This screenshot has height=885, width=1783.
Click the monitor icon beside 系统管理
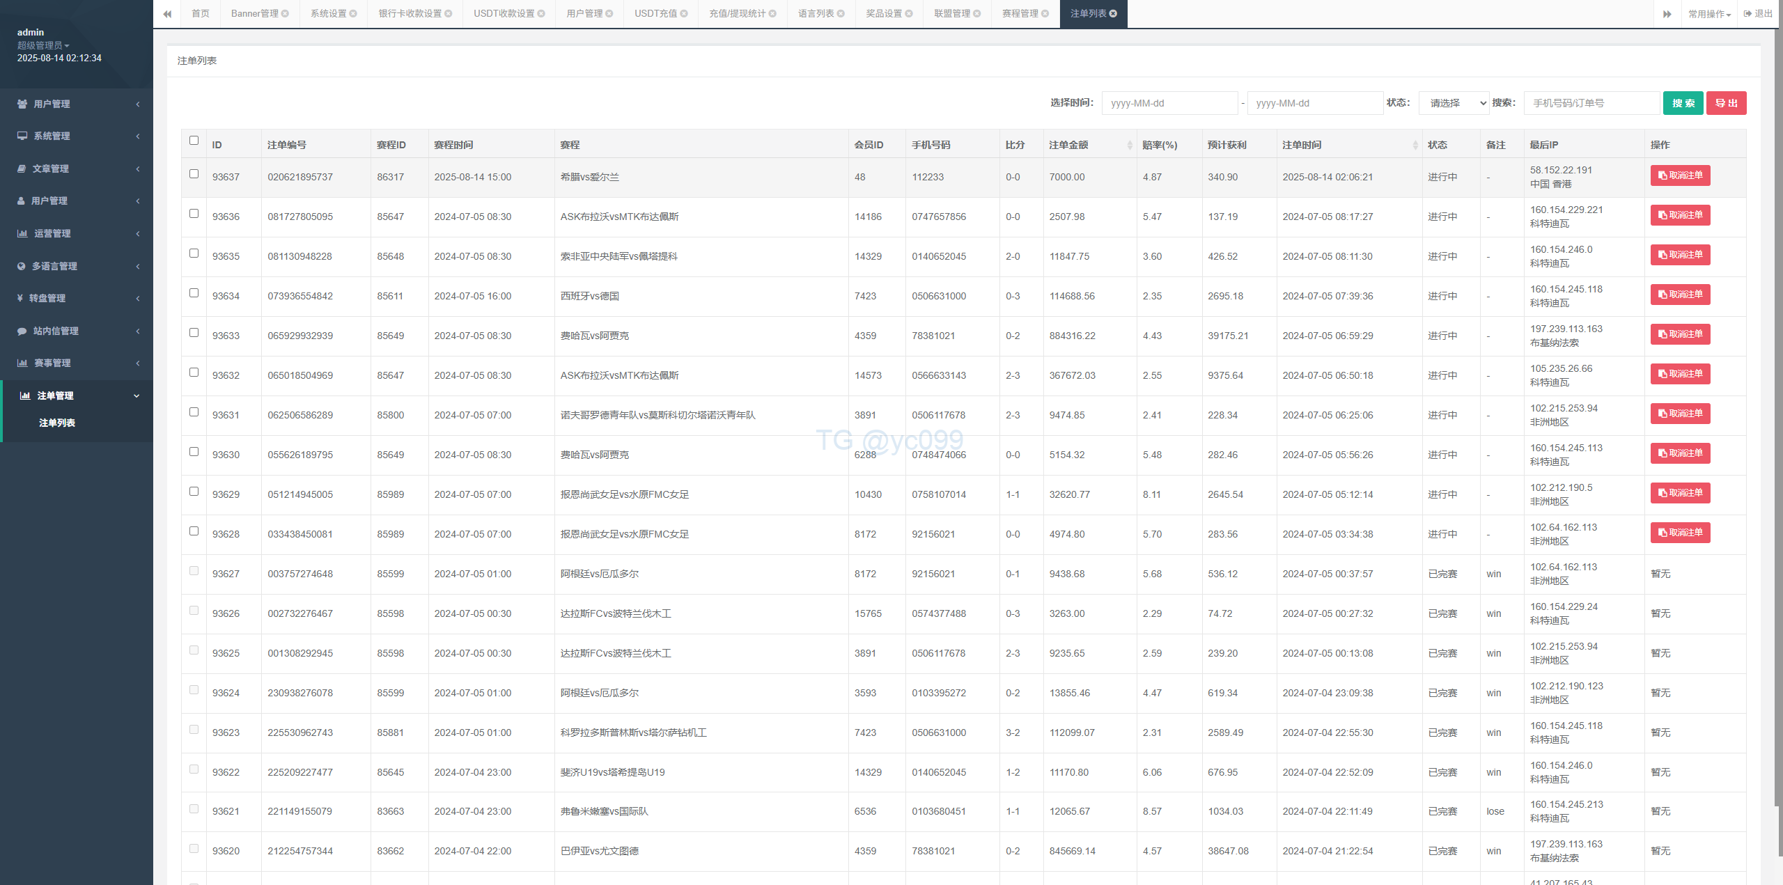[x=22, y=136]
